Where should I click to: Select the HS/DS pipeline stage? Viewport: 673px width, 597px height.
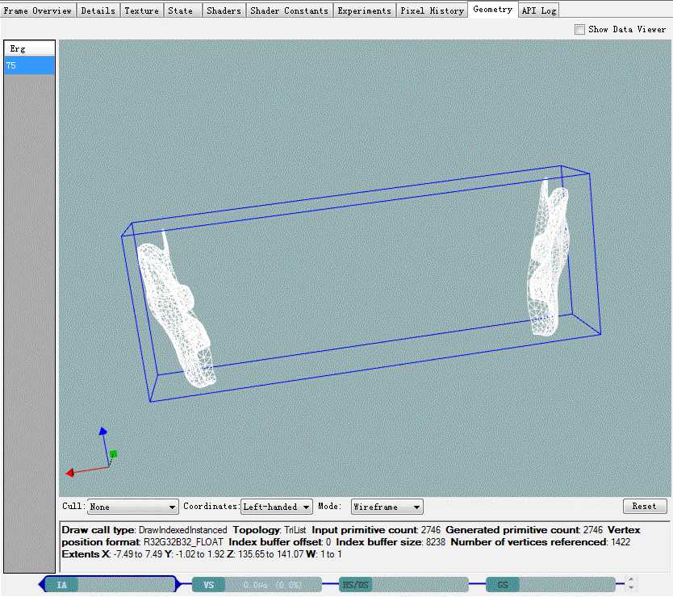point(403,585)
